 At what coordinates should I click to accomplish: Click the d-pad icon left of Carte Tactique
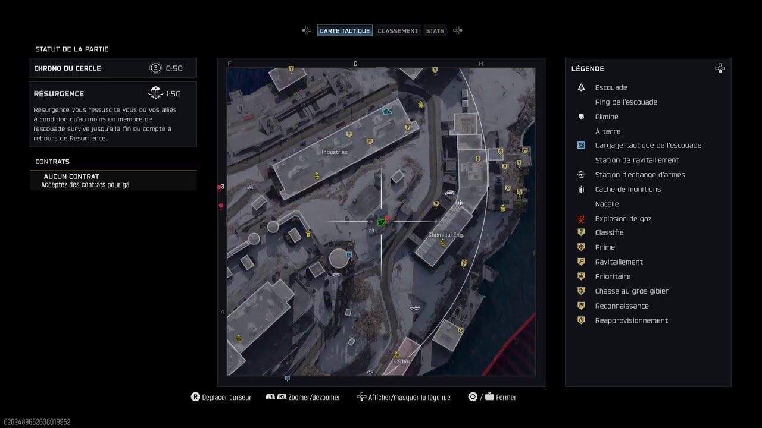307,30
